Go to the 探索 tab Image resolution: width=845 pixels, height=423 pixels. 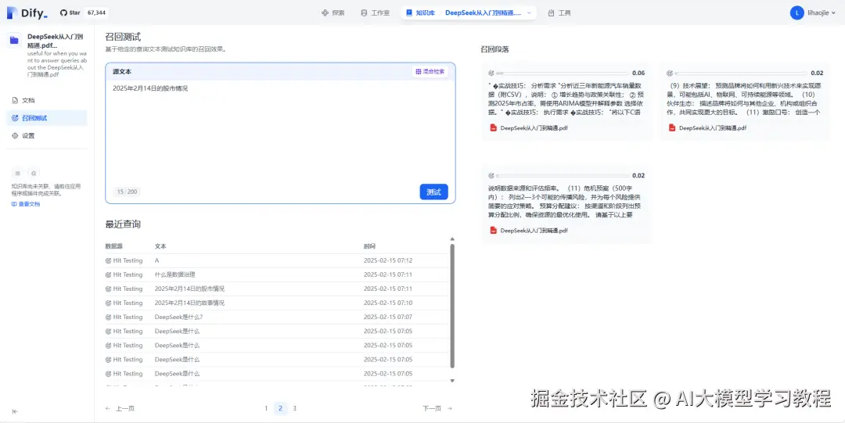(x=333, y=13)
